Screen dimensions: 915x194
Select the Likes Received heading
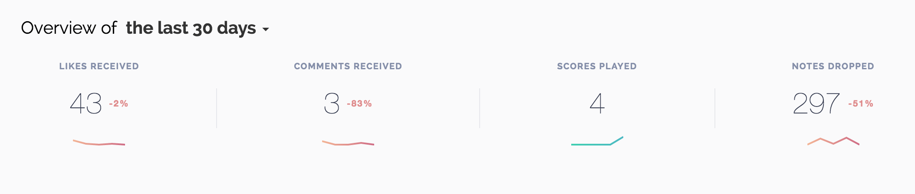pos(99,66)
